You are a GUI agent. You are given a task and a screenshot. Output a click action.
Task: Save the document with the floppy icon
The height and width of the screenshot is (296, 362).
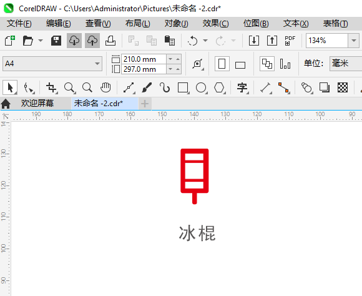pos(56,41)
